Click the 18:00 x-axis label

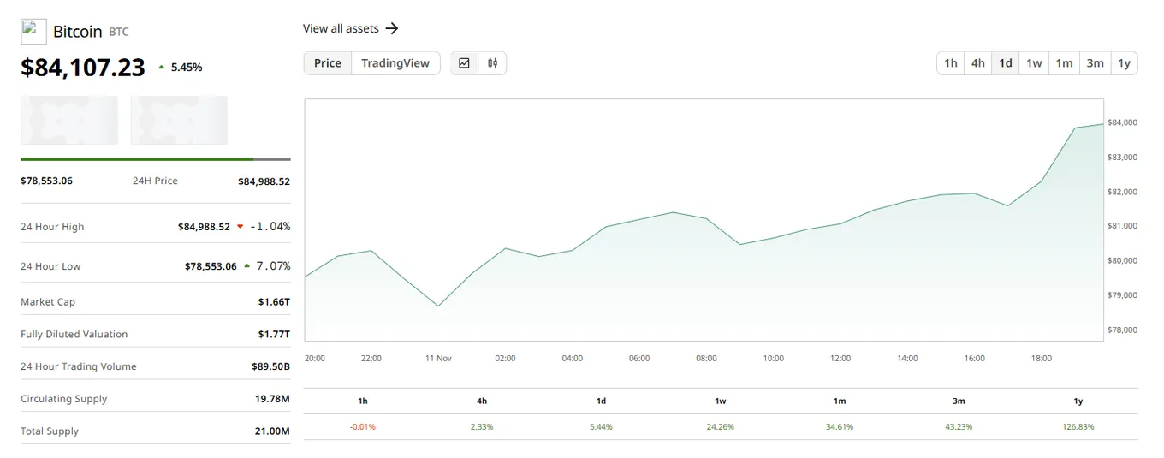tap(1042, 359)
